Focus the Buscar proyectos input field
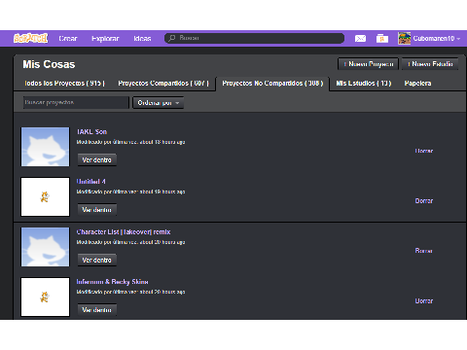The height and width of the screenshot is (350, 467). (76, 102)
